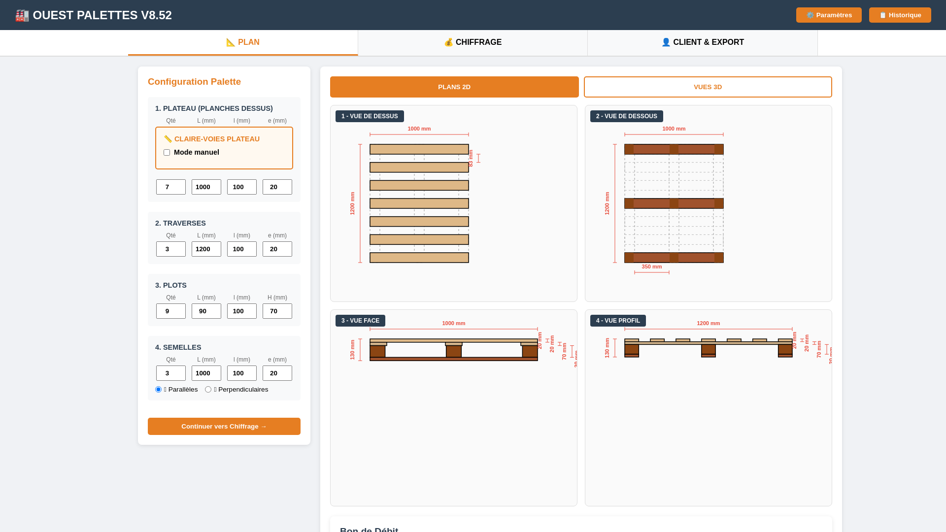Show the VUES 3D views
The width and height of the screenshot is (946, 532).
click(x=708, y=87)
